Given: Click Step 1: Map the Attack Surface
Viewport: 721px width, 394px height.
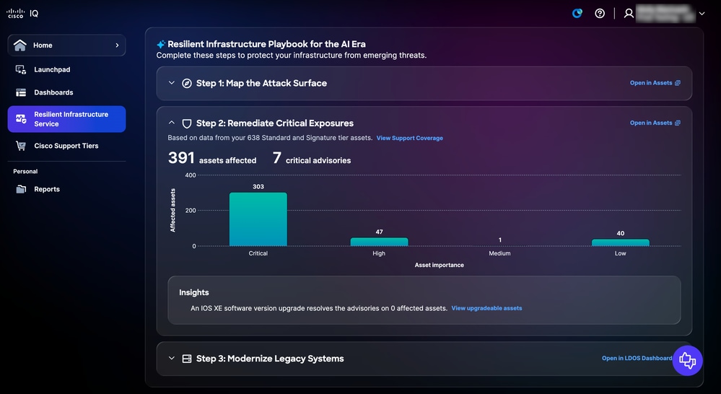Looking at the screenshot, I should 262,83.
